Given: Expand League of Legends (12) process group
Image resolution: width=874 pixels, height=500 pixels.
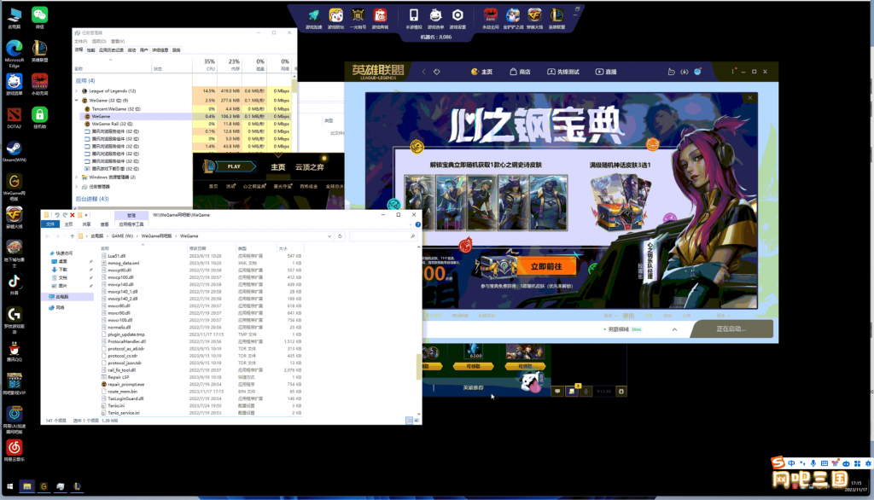Looking at the screenshot, I should (77, 90).
